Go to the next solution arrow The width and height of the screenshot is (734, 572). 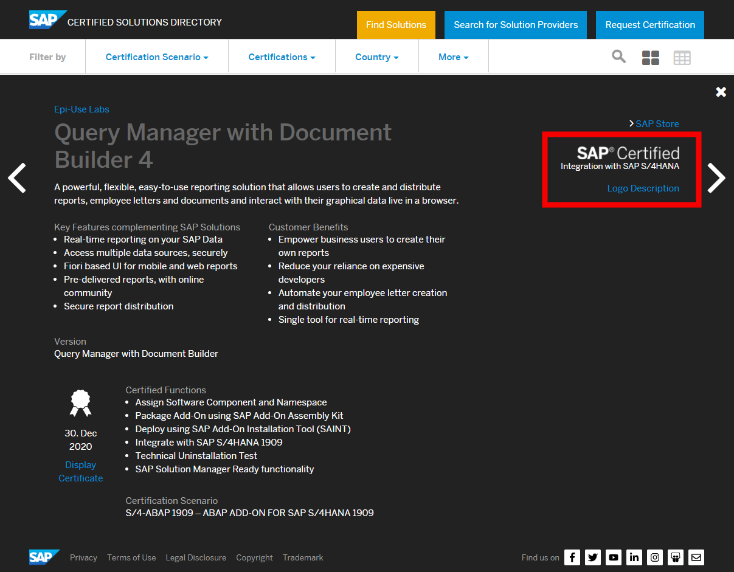tap(716, 178)
